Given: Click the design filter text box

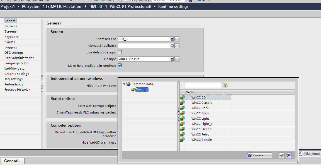Looking at the screenshot, I should click(203, 85).
